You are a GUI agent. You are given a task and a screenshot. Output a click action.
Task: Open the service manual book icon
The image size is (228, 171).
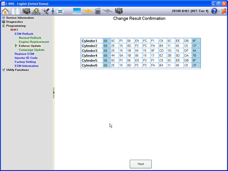[x=16, y=11]
